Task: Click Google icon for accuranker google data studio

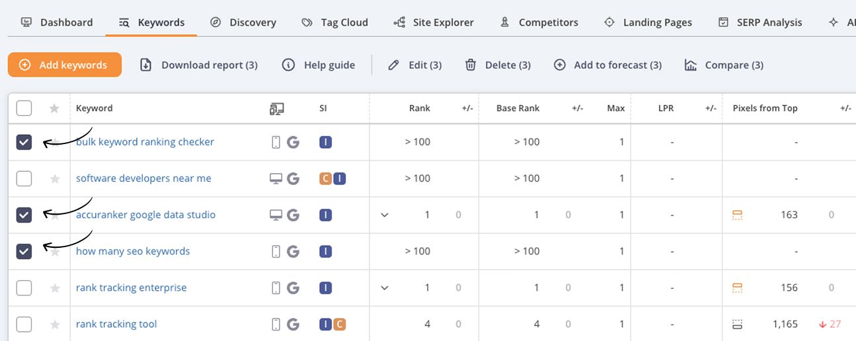Action: click(x=293, y=215)
